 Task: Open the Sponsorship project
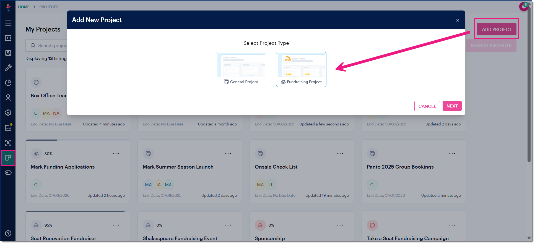tap(270, 238)
